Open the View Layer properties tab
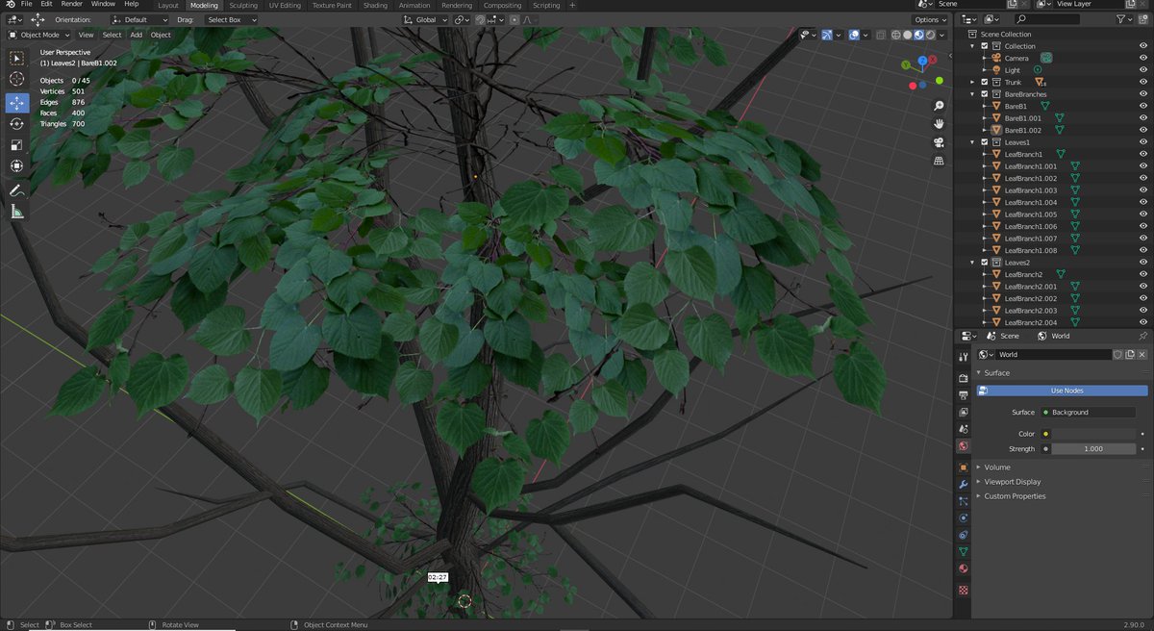Screen dimensions: 1154x631 [963, 412]
